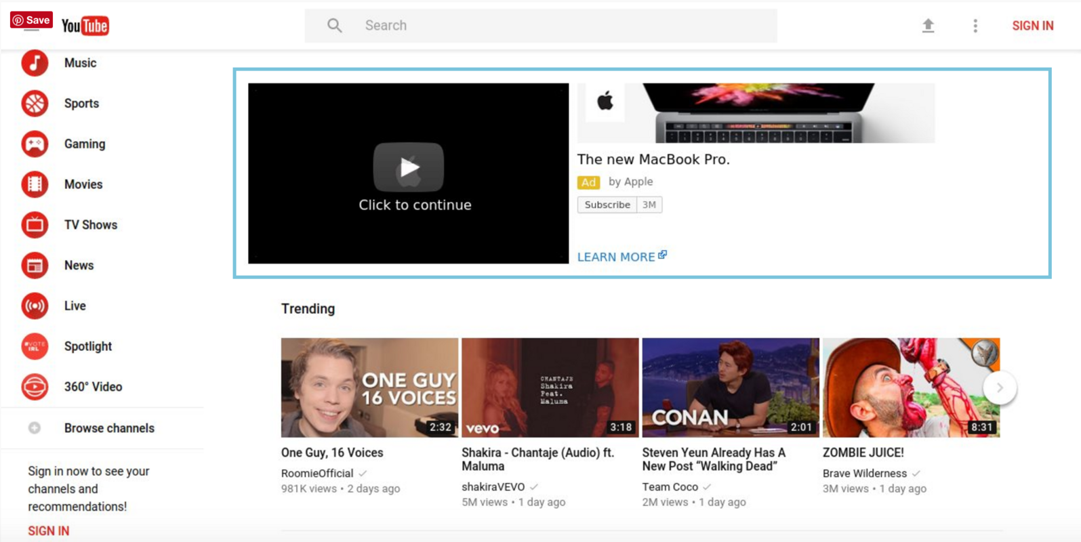
Task: Open the three-dot settings menu
Action: point(975,26)
